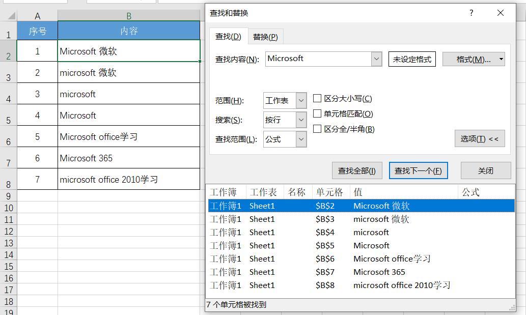Click the 查找全部 button
Viewport: 526px width, 315px height.
(x=356, y=171)
